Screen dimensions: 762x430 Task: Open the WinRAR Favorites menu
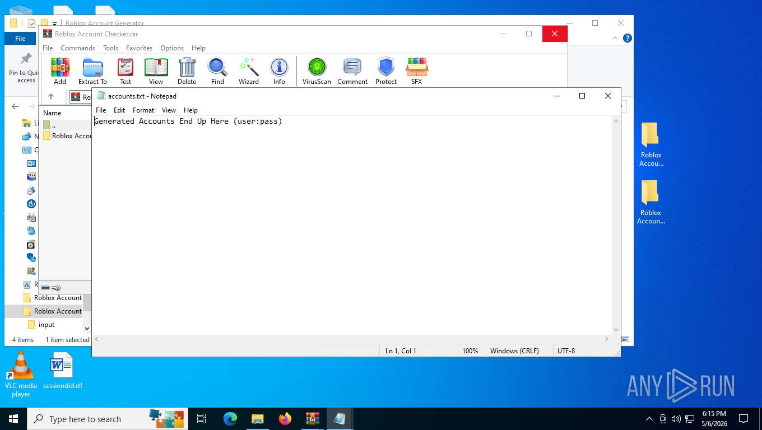139,48
